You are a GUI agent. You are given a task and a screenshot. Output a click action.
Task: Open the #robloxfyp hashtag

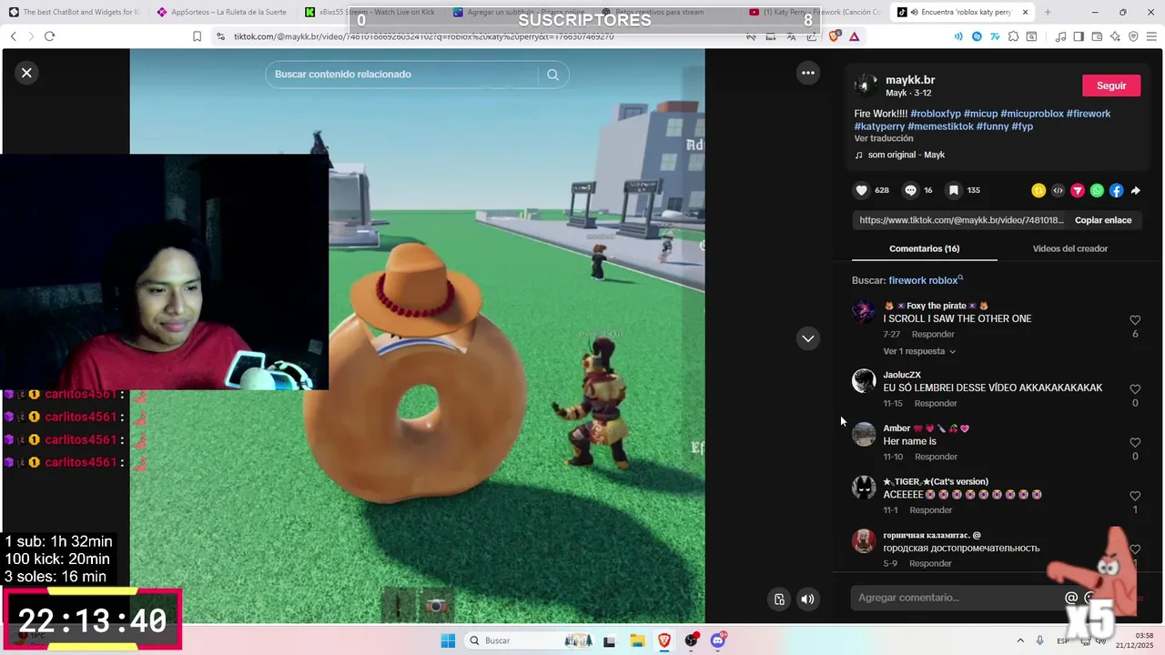coord(936,114)
